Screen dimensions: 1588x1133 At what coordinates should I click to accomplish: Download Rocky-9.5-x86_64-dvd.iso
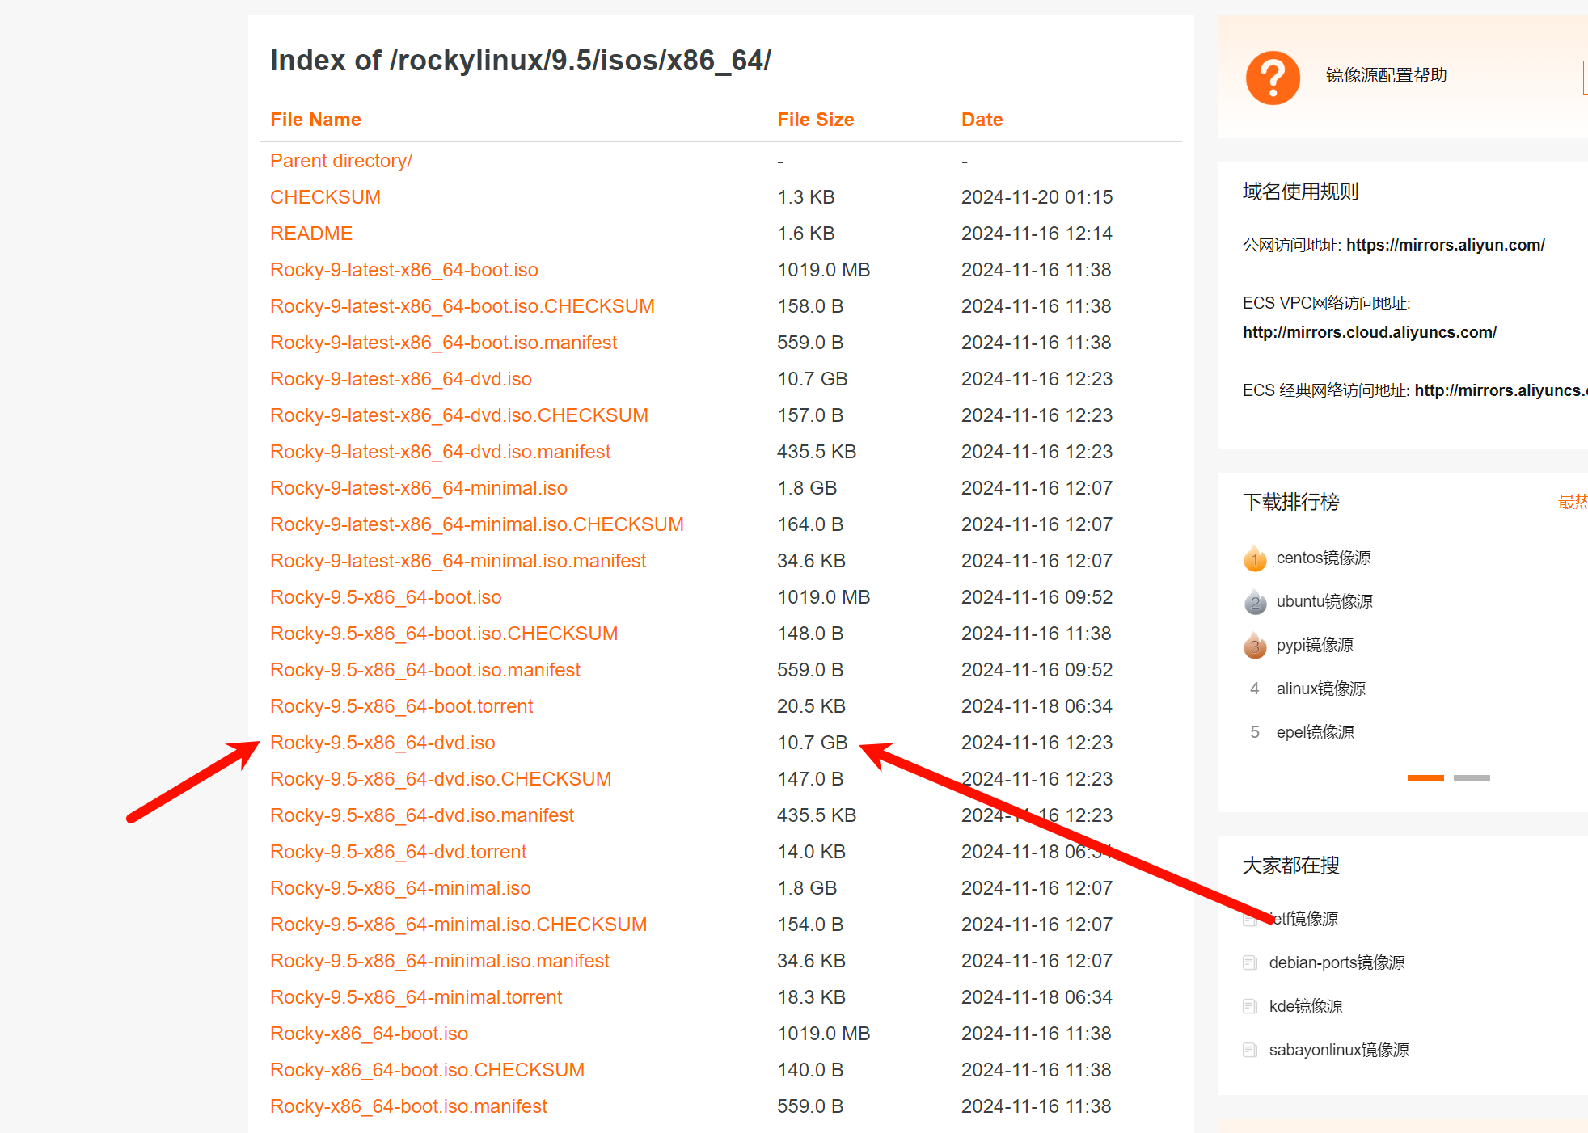click(382, 743)
